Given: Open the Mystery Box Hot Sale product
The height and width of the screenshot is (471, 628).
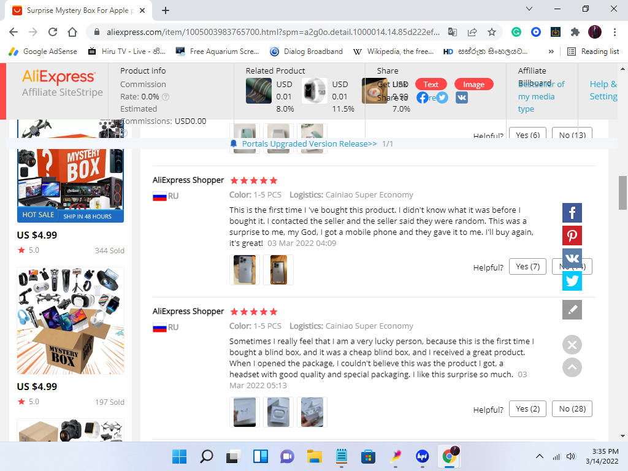Looking at the screenshot, I should pyautogui.click(x=71, y=185).
